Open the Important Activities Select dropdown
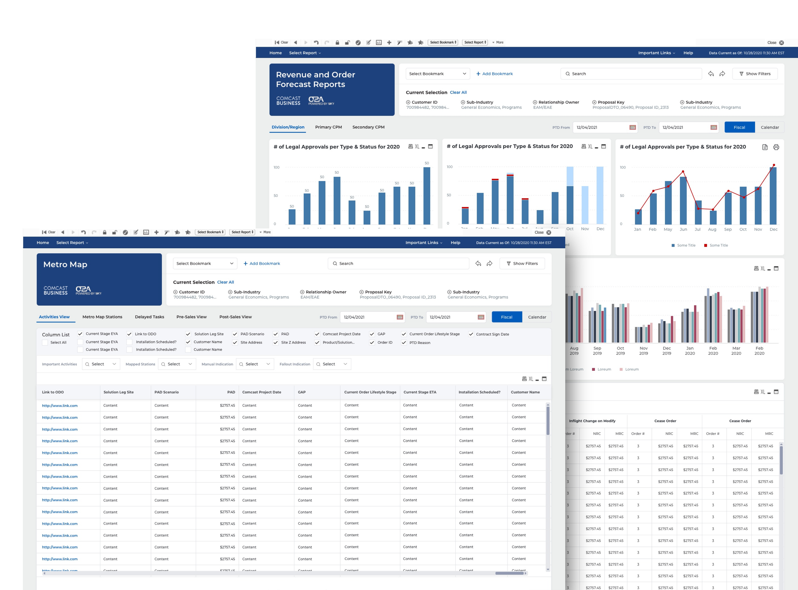 [x=101, y=364]
